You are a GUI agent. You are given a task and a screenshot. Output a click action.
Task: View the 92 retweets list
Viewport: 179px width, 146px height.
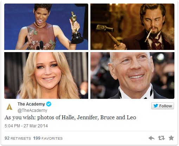coord(18,138)
